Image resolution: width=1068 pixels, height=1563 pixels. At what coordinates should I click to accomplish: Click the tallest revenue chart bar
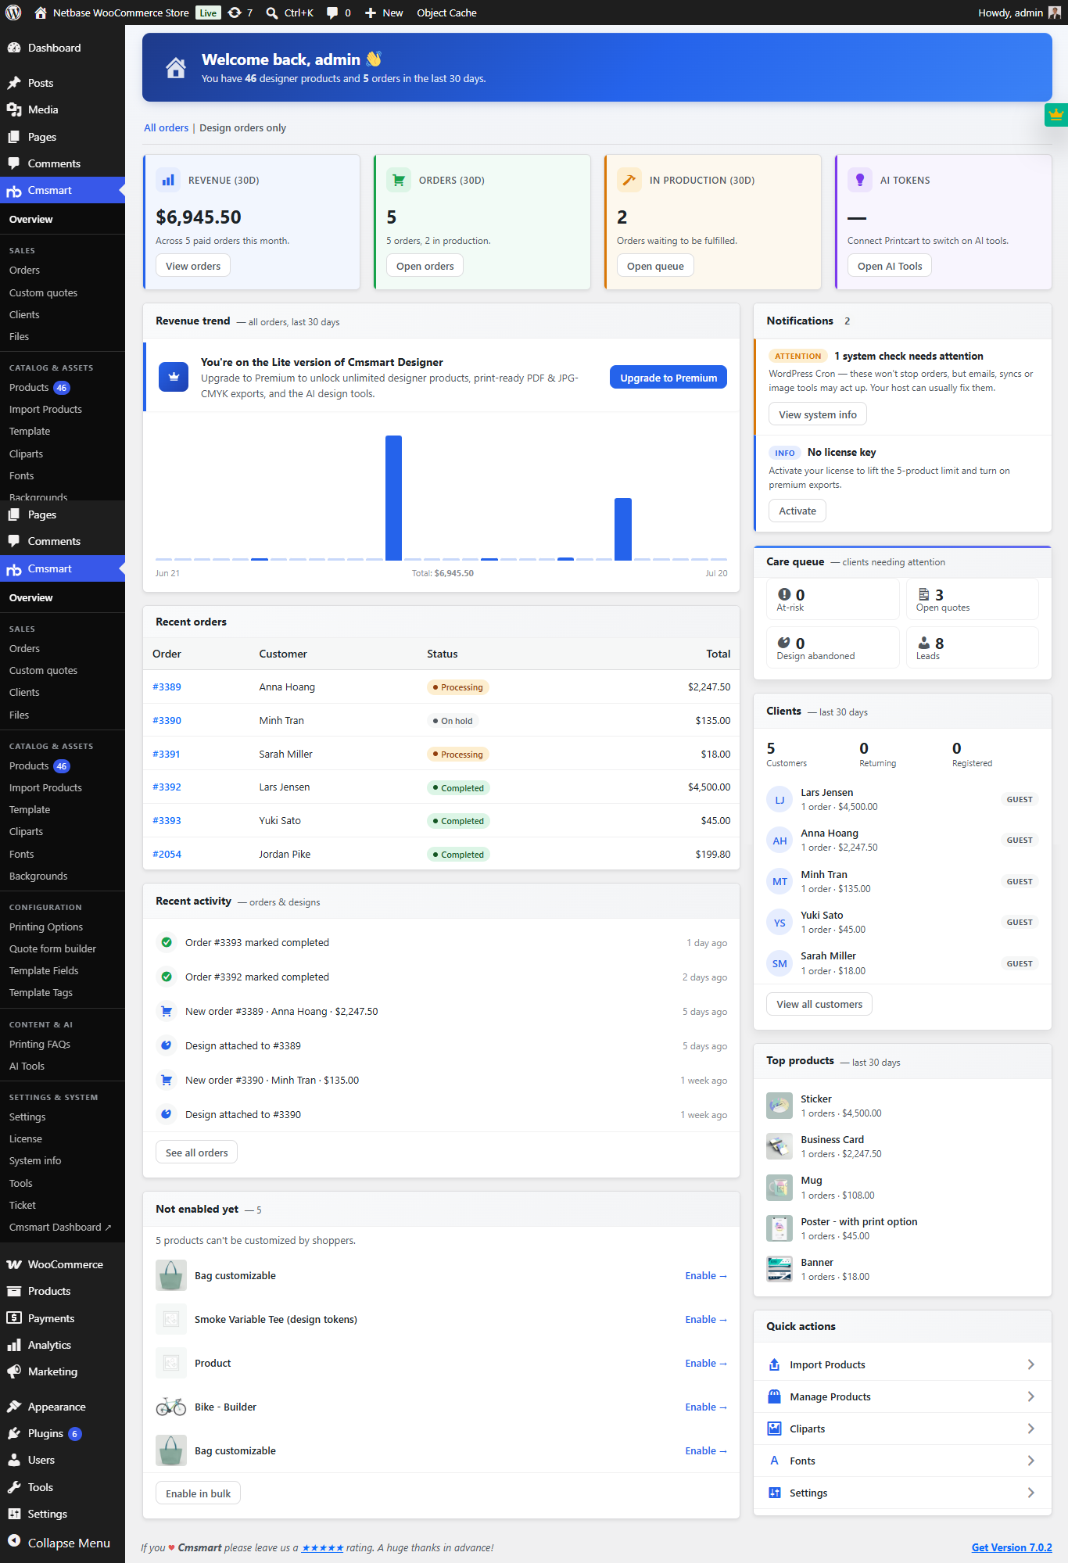(393, 498)
